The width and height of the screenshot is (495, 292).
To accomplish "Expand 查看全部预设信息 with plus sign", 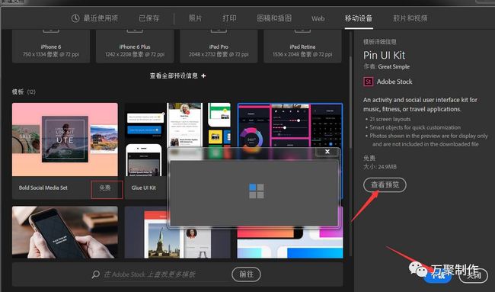I will click(x=177, y=75).
